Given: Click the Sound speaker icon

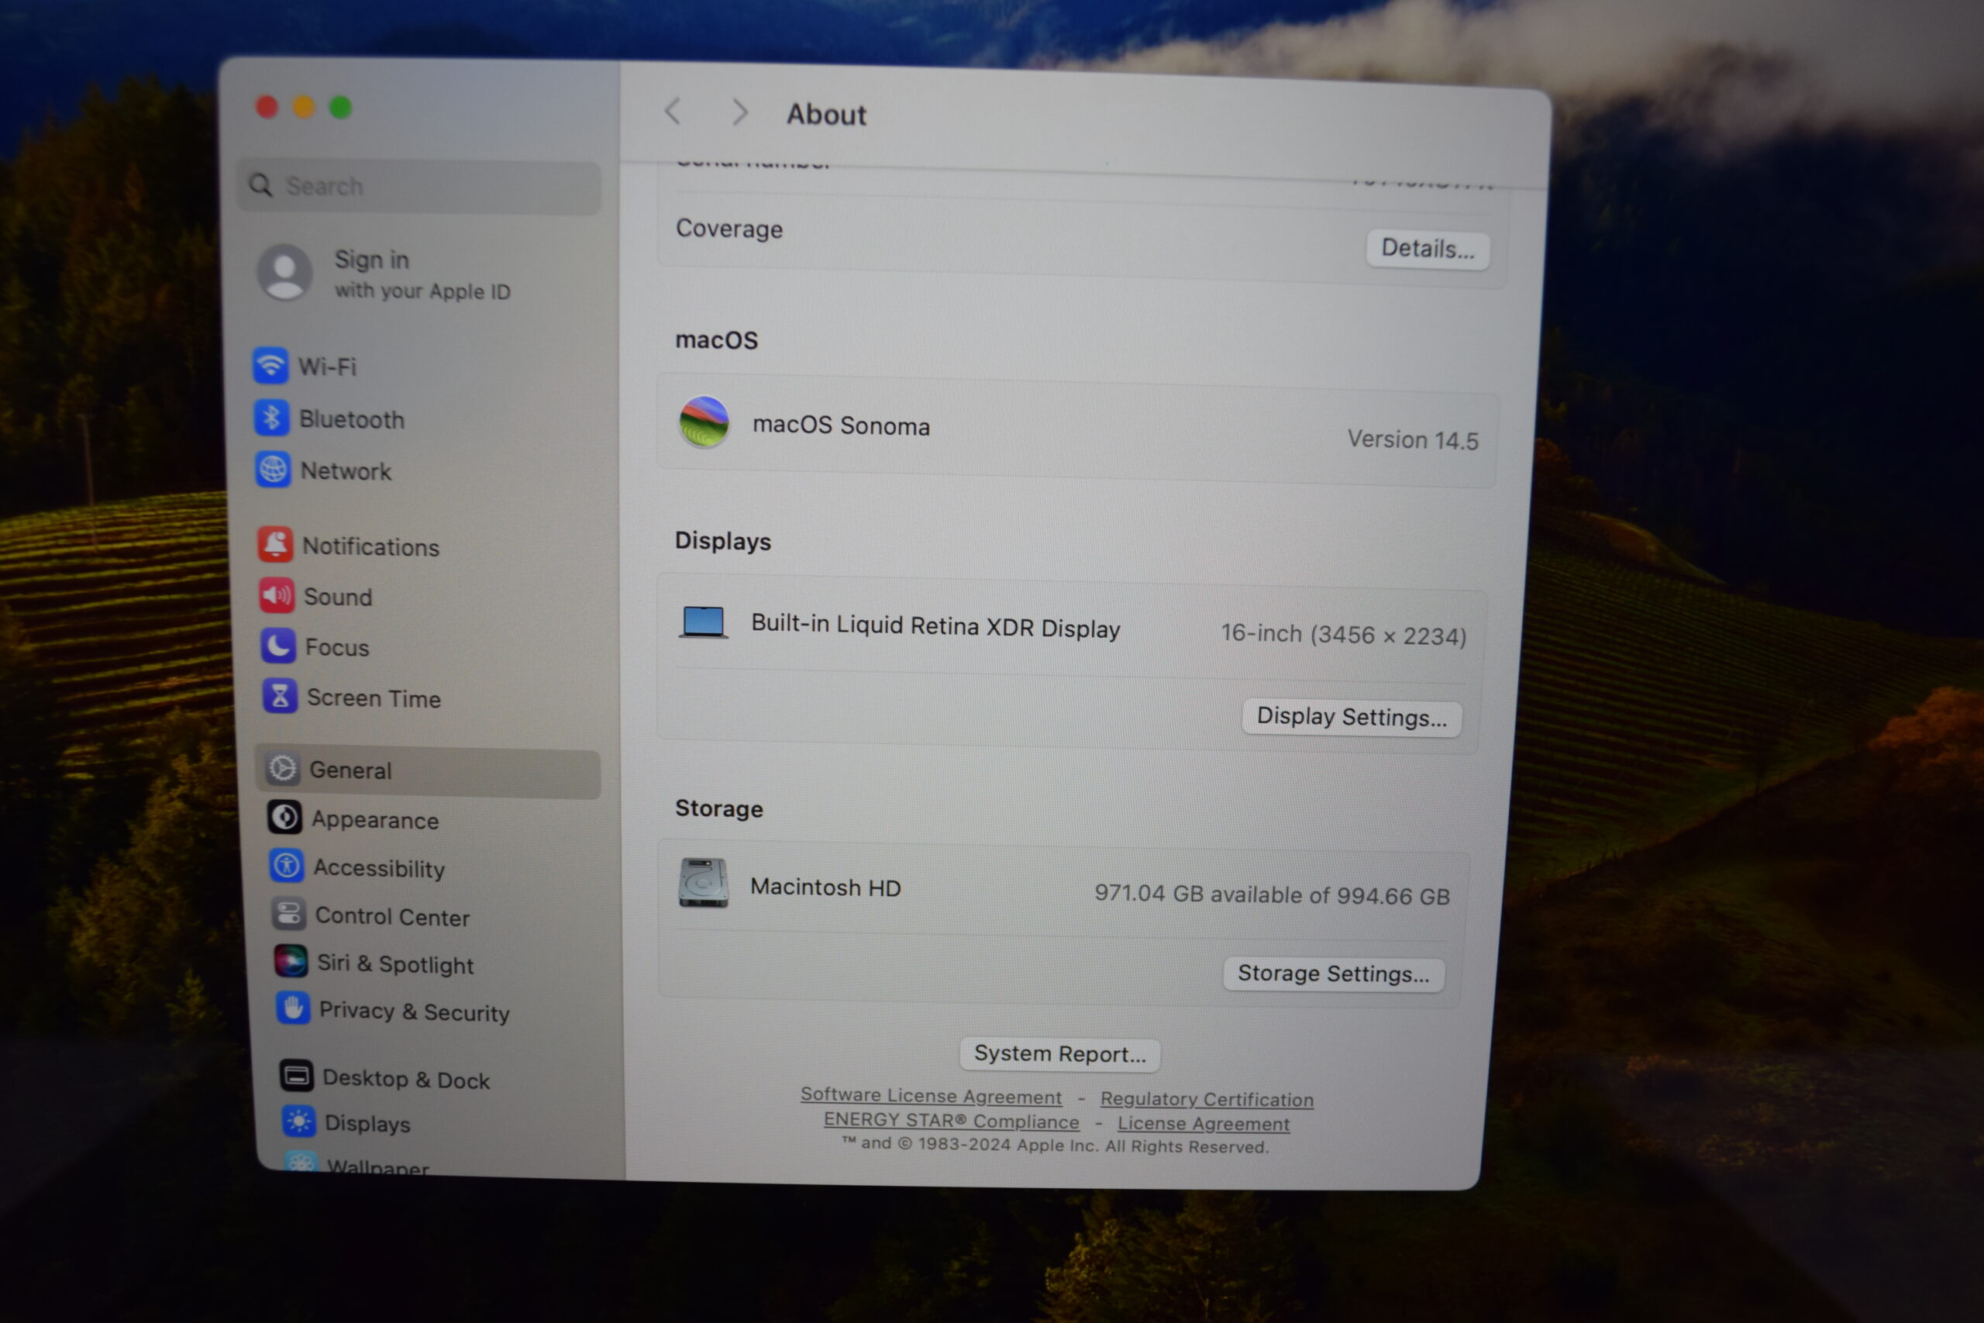Looking at the screenshot, I should [x=277, y=594].
